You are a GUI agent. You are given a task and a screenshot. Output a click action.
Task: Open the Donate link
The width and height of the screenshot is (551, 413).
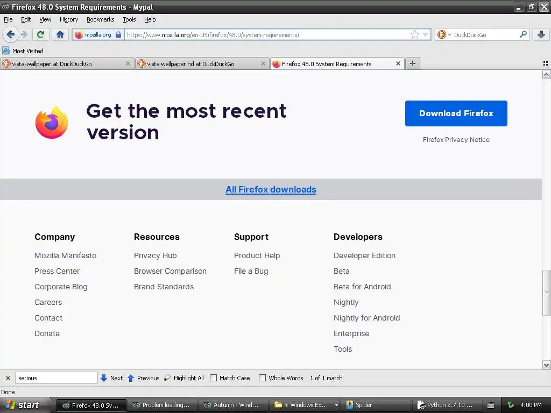click(x=47, y=333)
